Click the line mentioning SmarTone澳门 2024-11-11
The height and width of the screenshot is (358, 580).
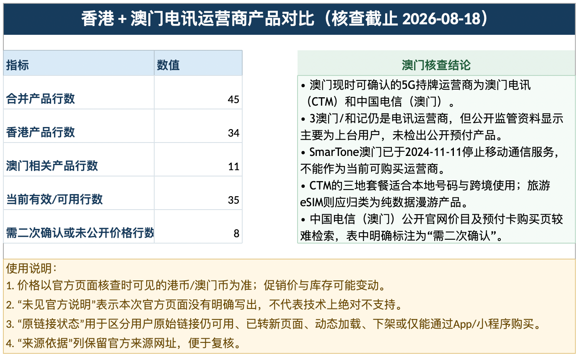point(430,160)
